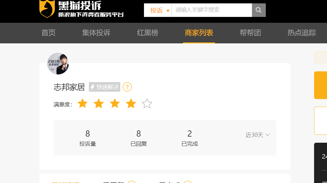
Task: Select the third satisfaction star
Action: (x=115, y=104)
